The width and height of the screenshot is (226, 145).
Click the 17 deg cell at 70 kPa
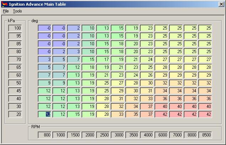tap(103, 59)
